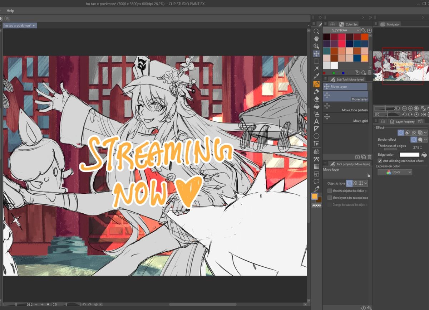Expand Effect row dropdown arrow

tap(425, 132)
